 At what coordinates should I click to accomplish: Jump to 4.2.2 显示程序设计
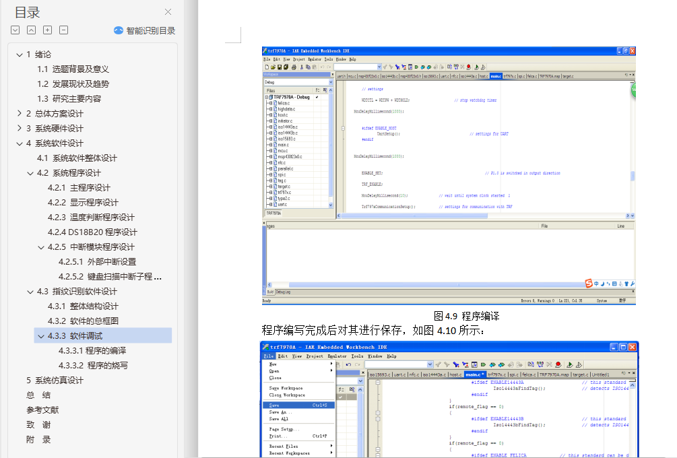[83, 203]
